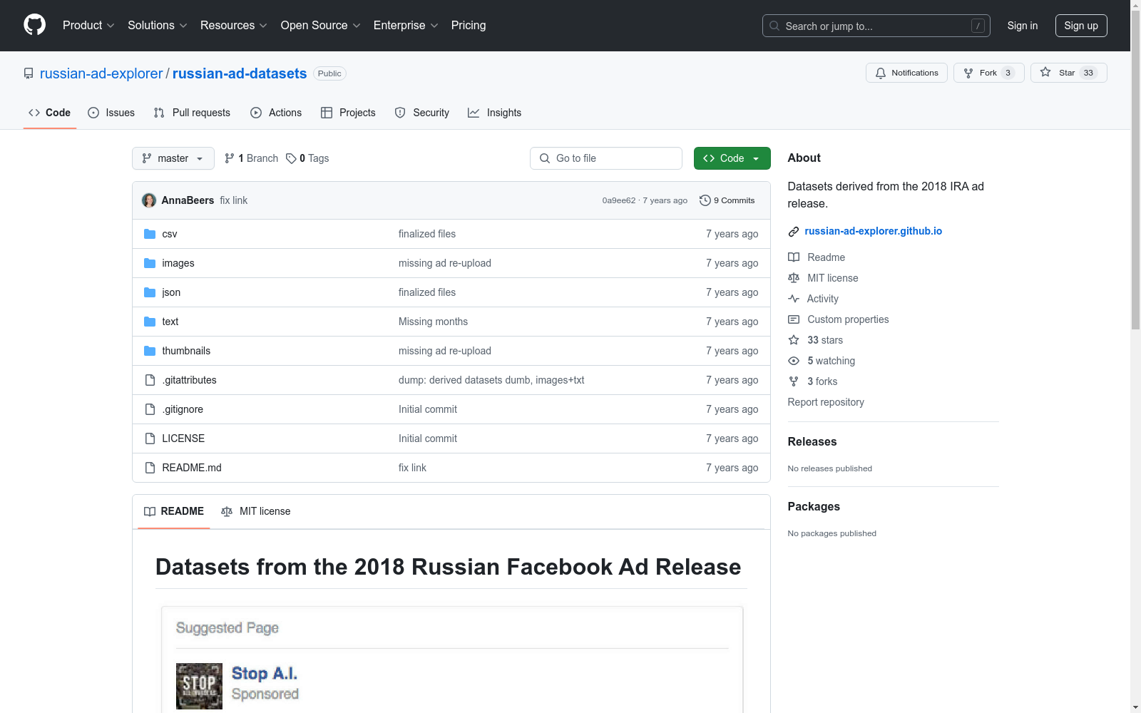The image size is (1141, 713).
Task: Open the russian-ad-datasets repository name link
Action: pyautogui.click(x=240, y=73)
